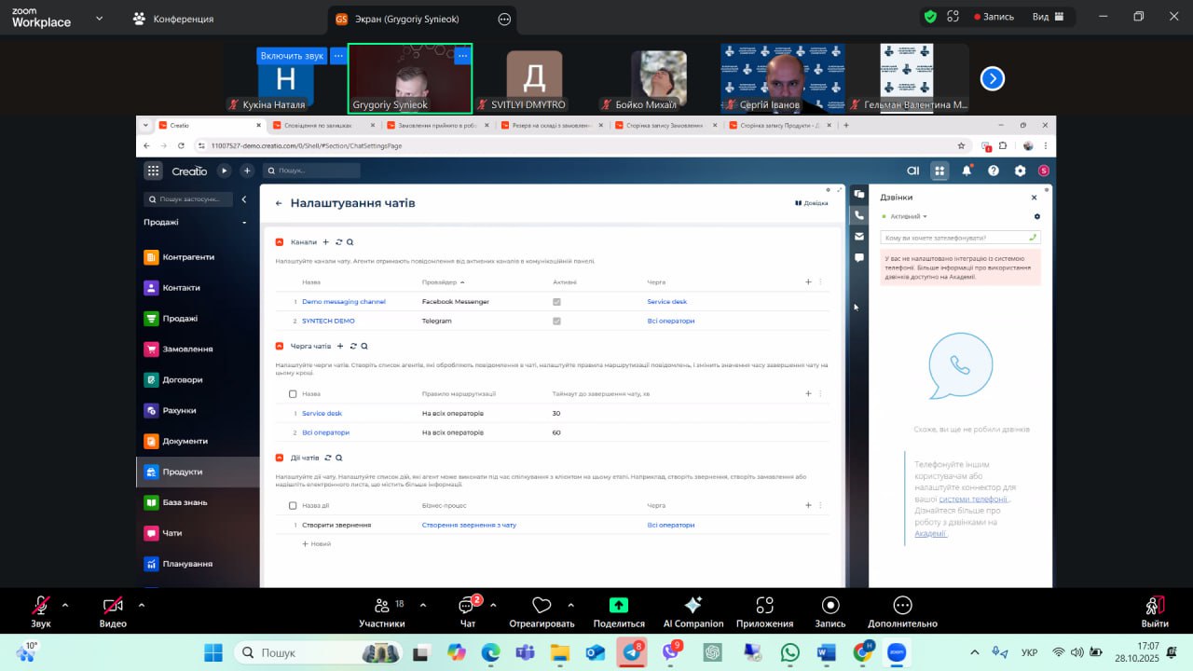The height and width of the screenshot is (671, 1193).
Task: Toggle Активні checkbox for Demo messaging channel
Action: coord(556,302)
